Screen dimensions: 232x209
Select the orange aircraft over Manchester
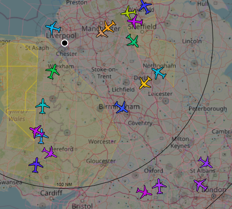coord(109,27)
